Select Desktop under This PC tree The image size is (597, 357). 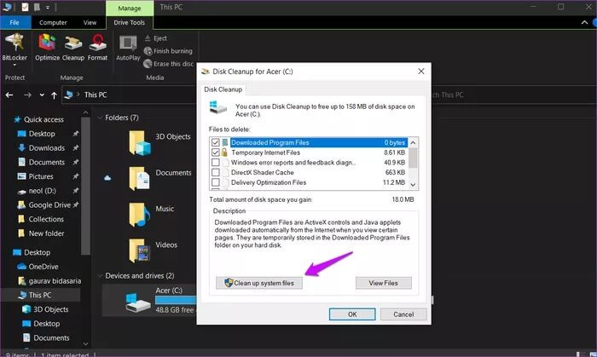tap(42, 324)
